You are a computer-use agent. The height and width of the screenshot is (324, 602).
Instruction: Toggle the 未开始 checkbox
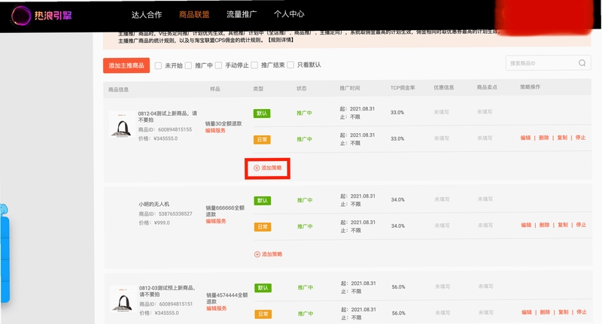[x=158, y=65]
